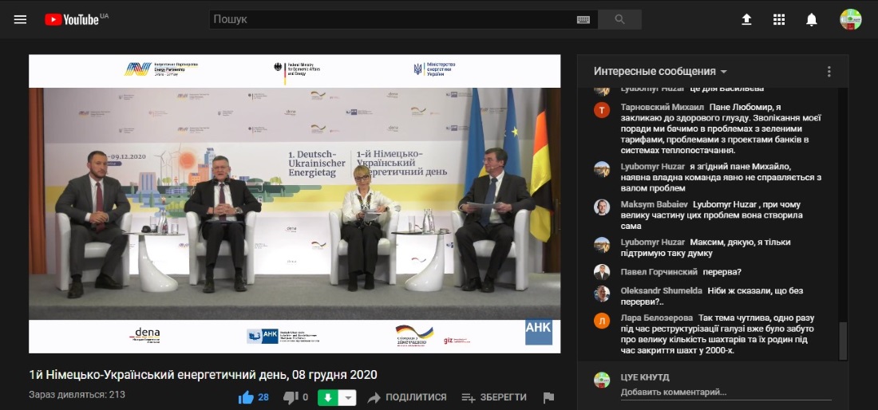
Task: Click chat scrollbar thumb
Action: pyautogui.click(x=843, y=341)
